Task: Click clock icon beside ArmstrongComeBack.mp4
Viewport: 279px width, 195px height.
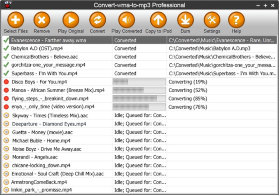Action: click(6, 182)
